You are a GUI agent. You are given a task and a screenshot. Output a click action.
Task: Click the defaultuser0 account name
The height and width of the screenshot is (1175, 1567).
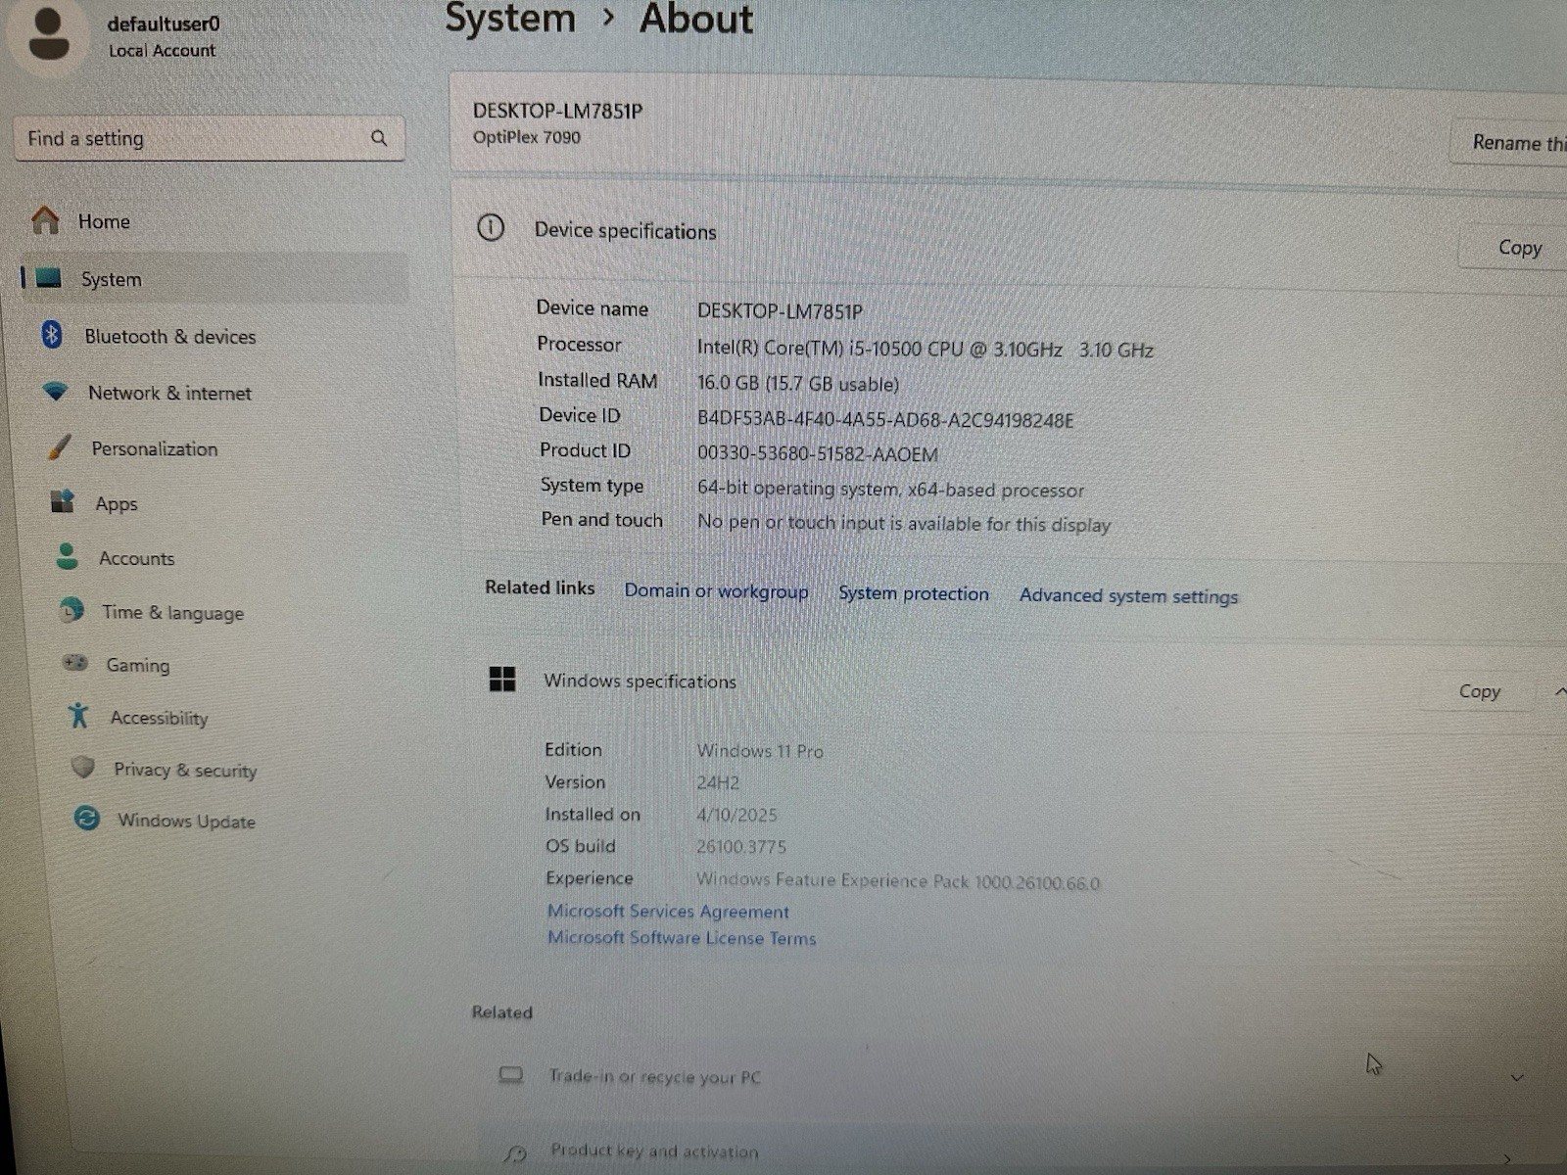tap(164, 23)
